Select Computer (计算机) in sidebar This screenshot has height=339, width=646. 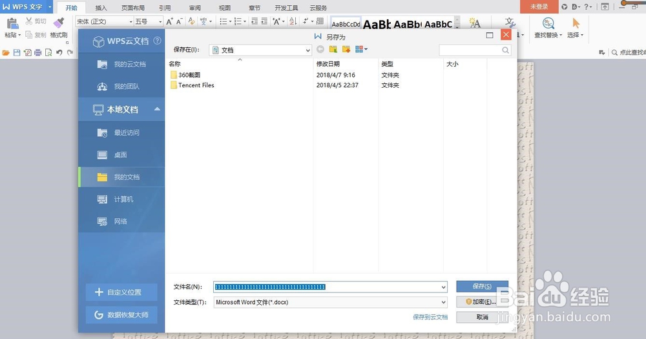[x=121, y=200]
